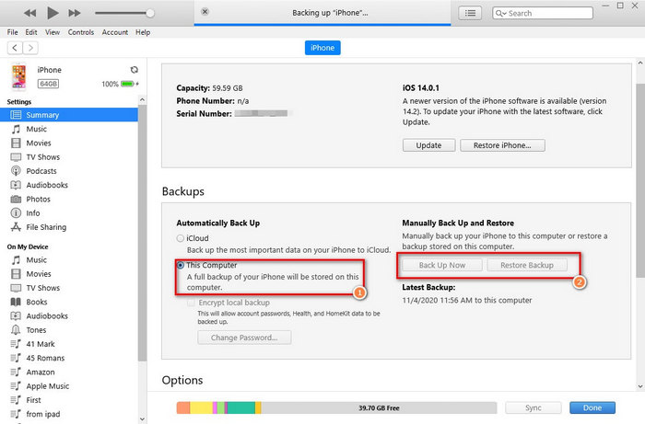Open the View menu
The image size is (645, 424).
tap(53, 32)
